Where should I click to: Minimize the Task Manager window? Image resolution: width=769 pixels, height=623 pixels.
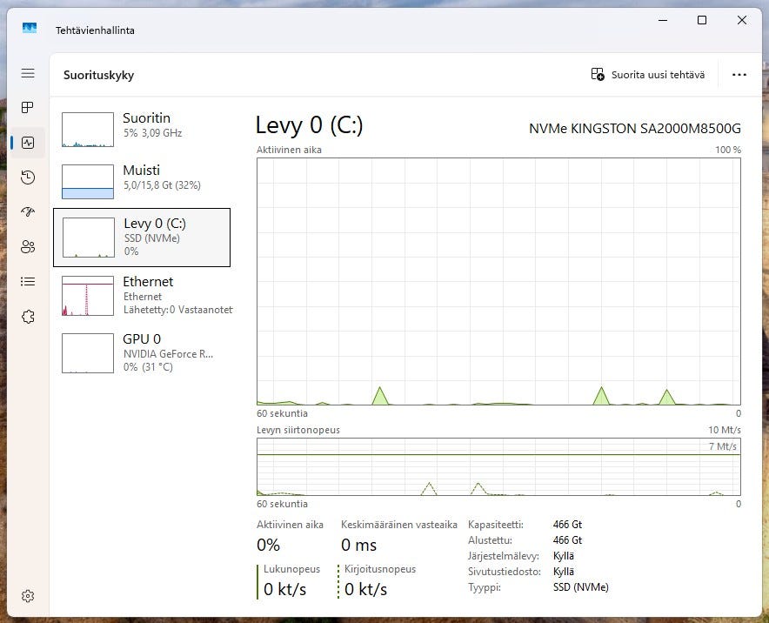[663, 20]
